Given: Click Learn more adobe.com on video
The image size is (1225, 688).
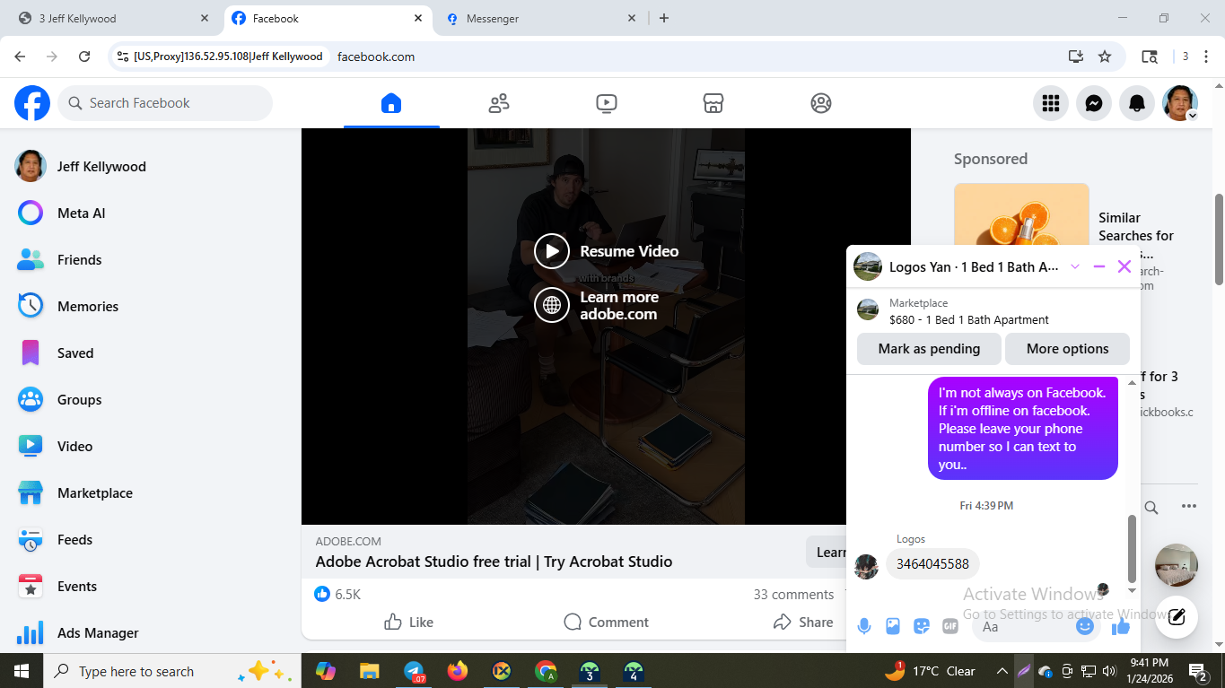Looking at the screenshot, I should pyautogui.click(x=597, y=305).
